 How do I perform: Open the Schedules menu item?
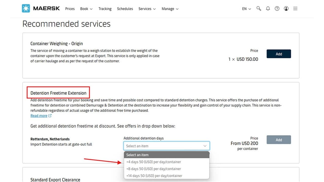[x=125, y=9]
